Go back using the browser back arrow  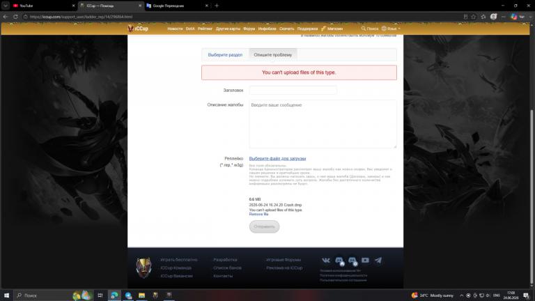6,17
